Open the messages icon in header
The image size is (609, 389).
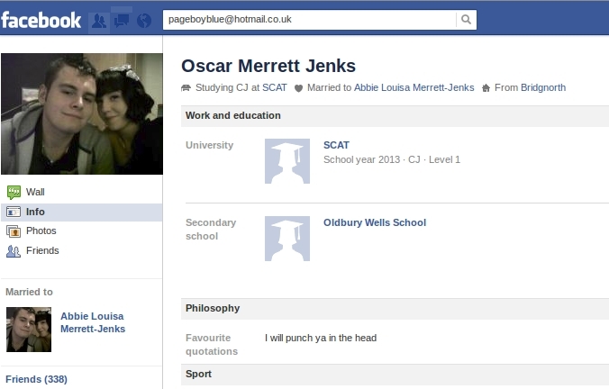122,21
